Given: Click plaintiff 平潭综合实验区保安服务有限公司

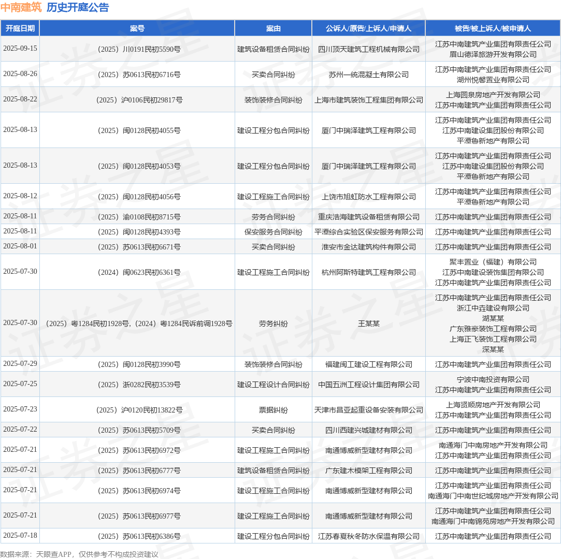Looking at the screenshot, I should (x=368, y=232).
